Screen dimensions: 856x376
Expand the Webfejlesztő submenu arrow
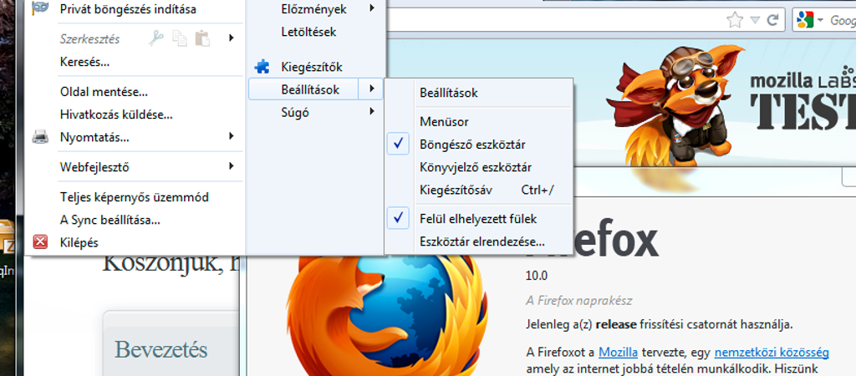tap(232, 165)
